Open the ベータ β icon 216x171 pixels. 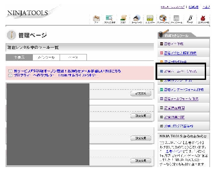click(190, 19)
